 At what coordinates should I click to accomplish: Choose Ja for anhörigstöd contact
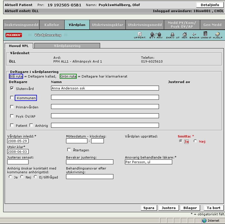10,177
